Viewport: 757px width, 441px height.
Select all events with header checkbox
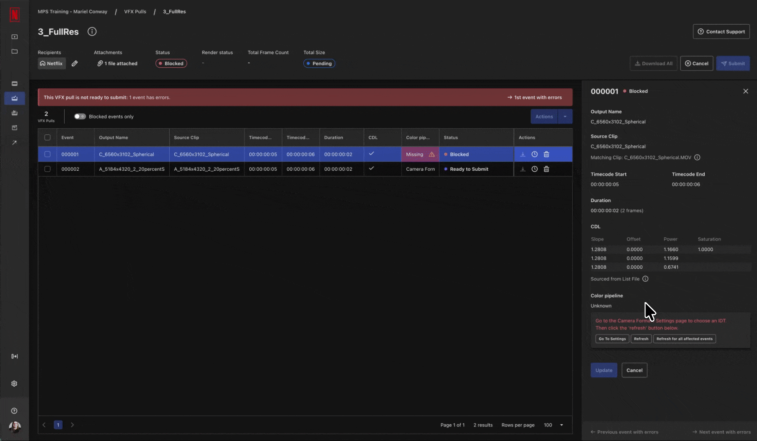pyautogui.click(x=47, y=138)
